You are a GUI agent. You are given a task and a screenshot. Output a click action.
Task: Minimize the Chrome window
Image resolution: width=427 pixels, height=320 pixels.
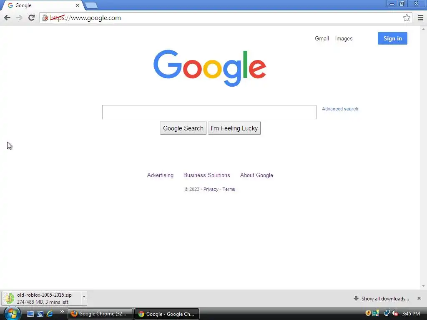tap(392, 4)
